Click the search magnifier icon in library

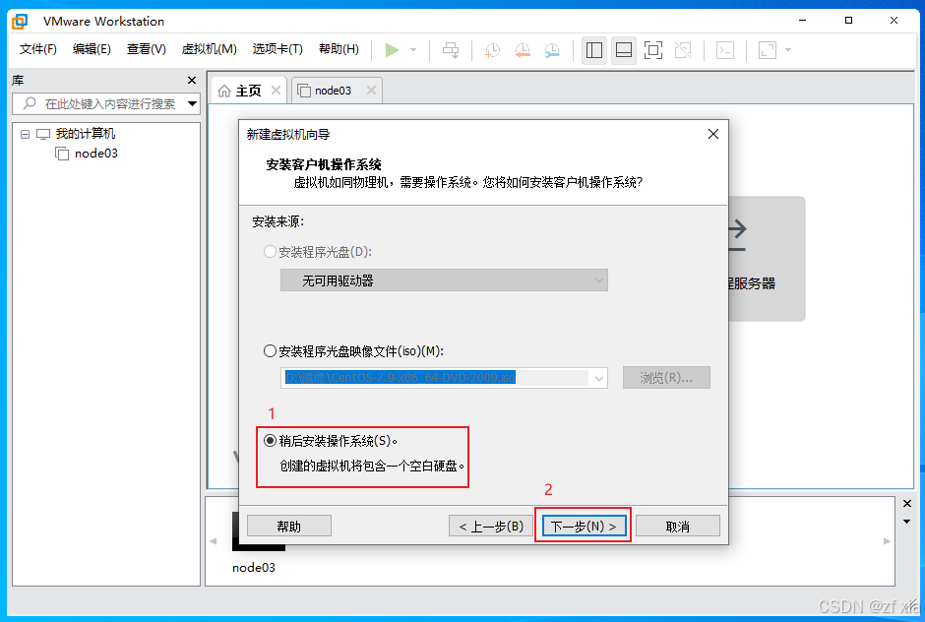[x=30, y=103]
